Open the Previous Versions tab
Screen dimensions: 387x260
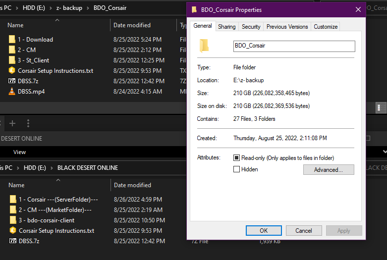[287, 27]
